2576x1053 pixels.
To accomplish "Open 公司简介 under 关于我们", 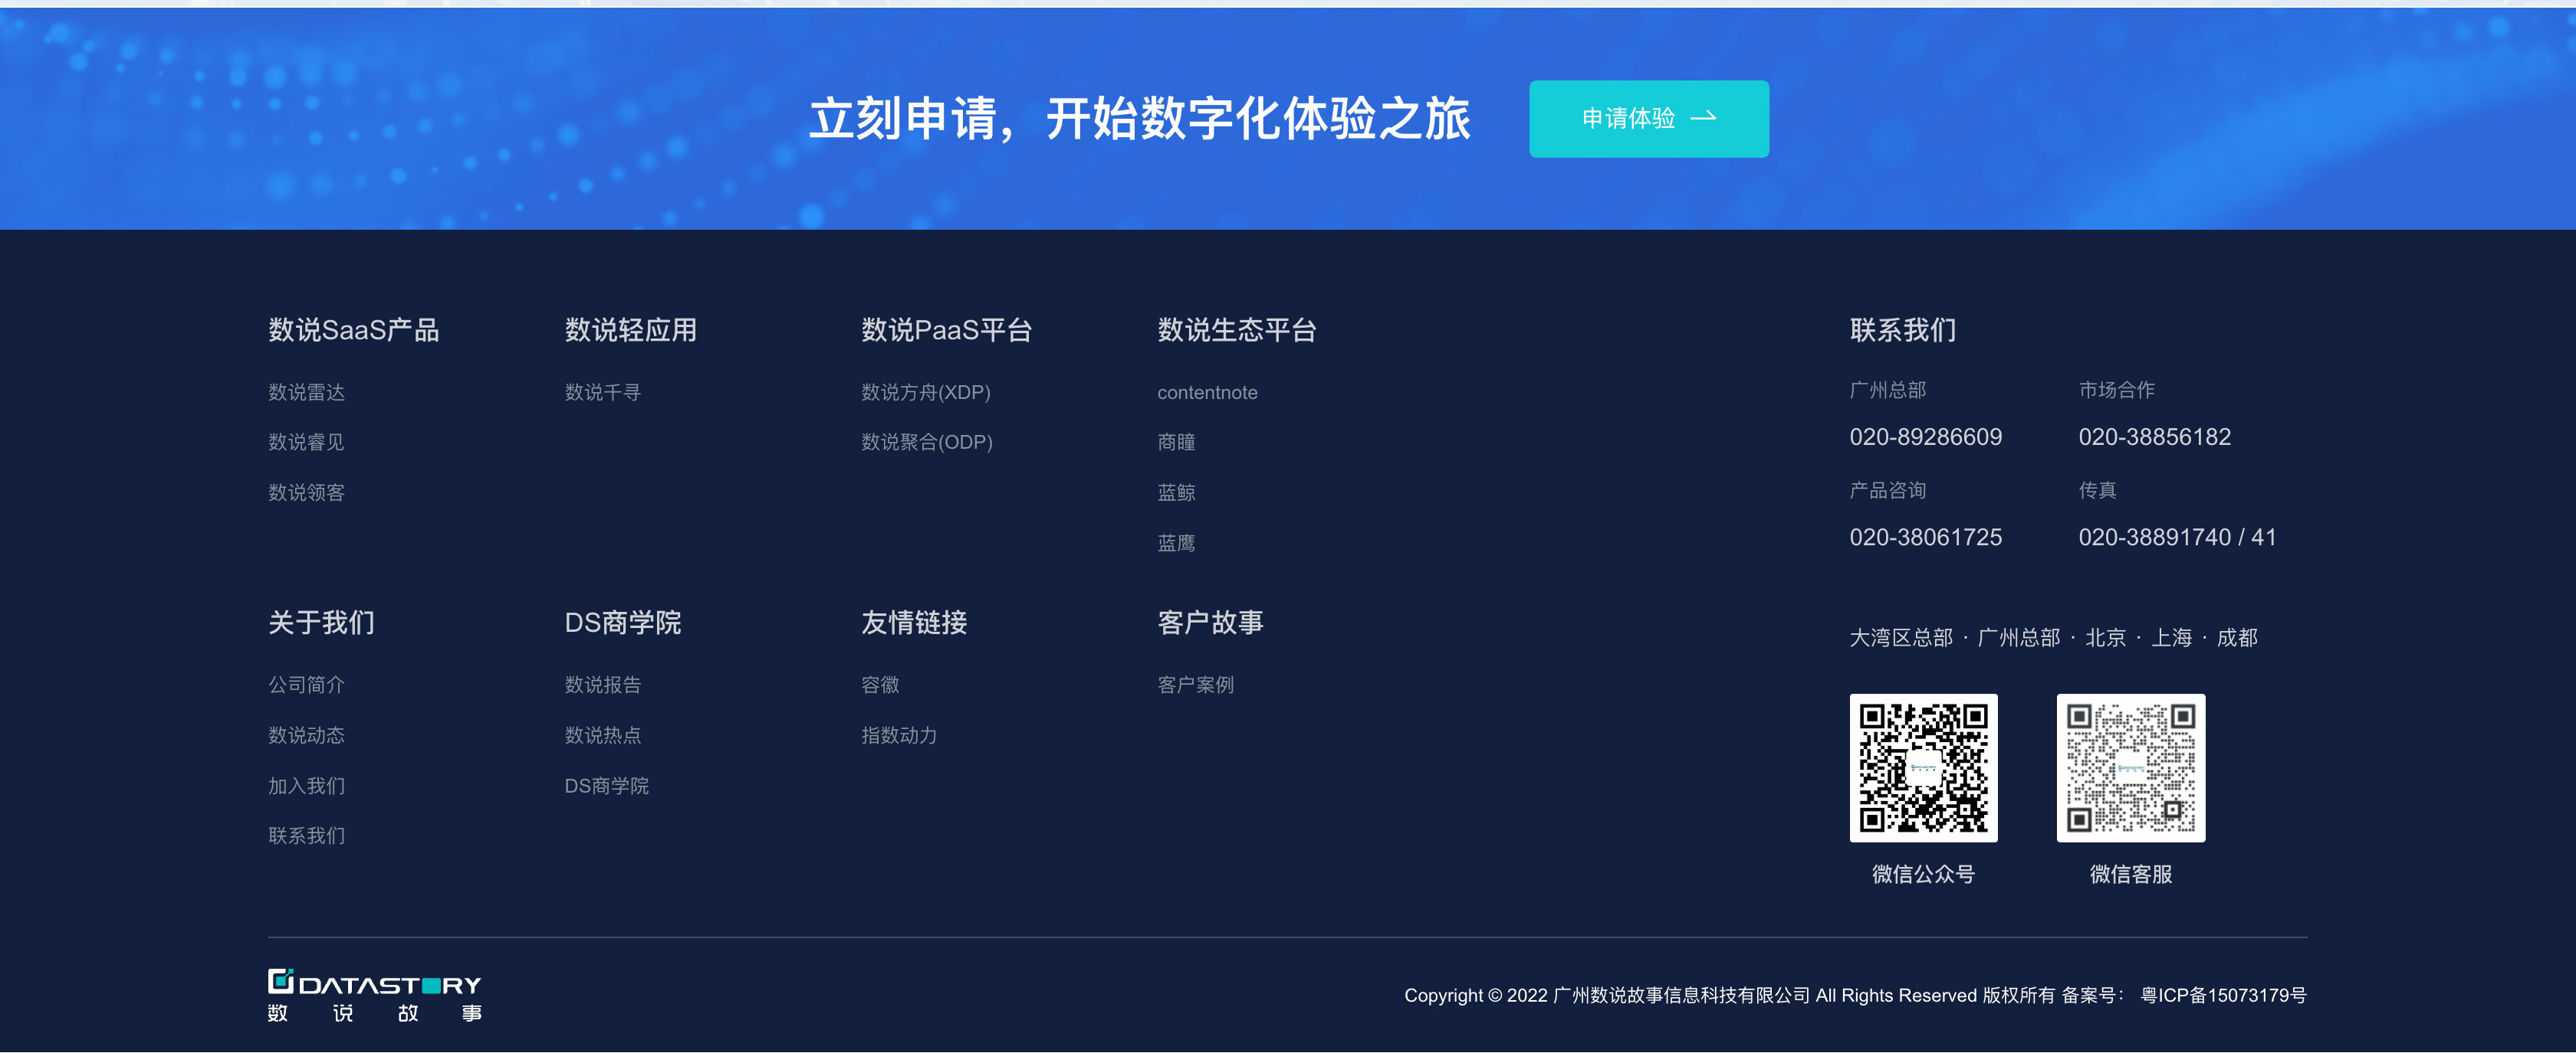I will (x=305, y=685).
